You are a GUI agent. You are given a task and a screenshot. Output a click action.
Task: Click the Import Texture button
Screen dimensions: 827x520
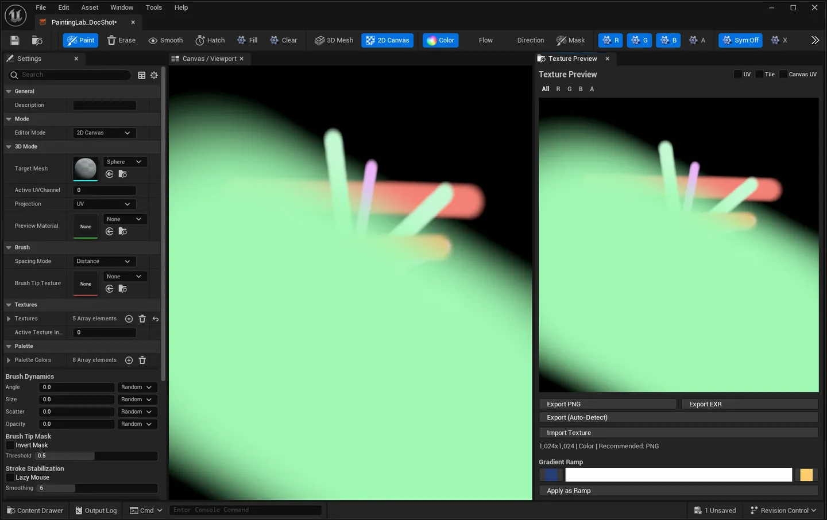[x=678, y=433]
